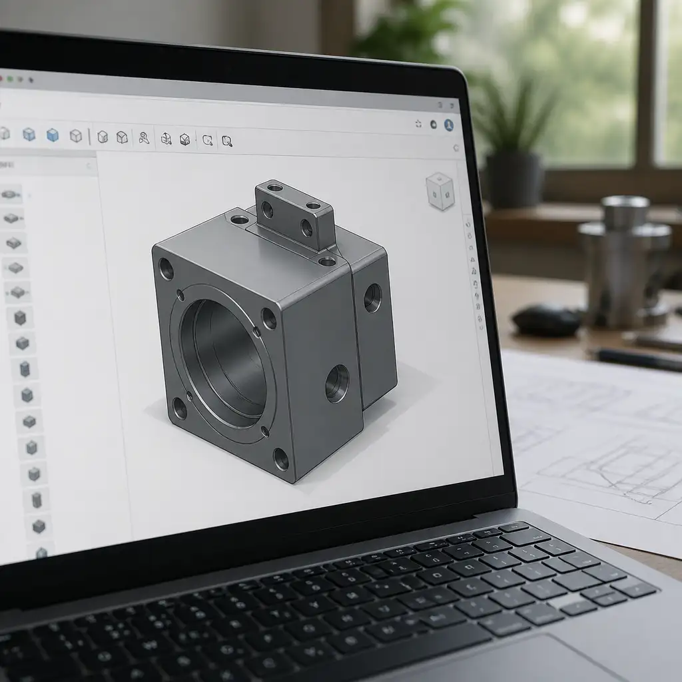
Task: Click the plain outline cube toolbar icon
Action: (76, 136)
